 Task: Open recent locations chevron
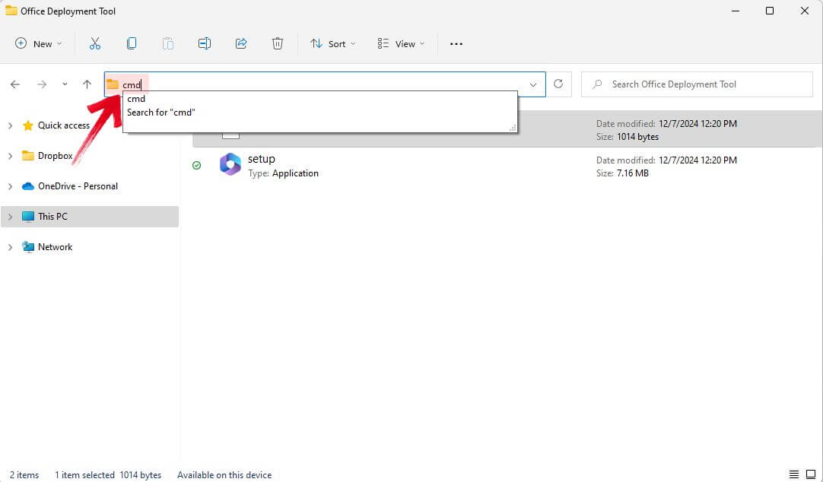(65, 84)
